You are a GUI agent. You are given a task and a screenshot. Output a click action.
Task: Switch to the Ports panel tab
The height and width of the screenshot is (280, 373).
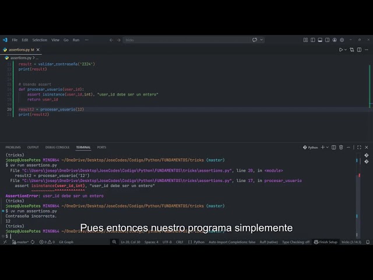click(x=101, y=147)
